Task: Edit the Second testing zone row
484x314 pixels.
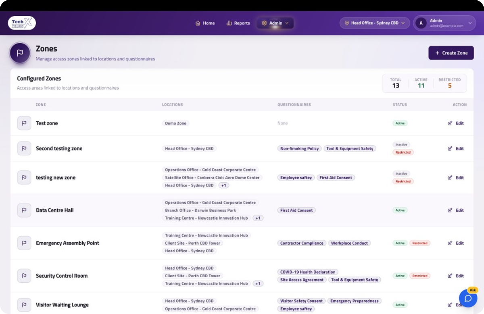Action: coord(456,148)
